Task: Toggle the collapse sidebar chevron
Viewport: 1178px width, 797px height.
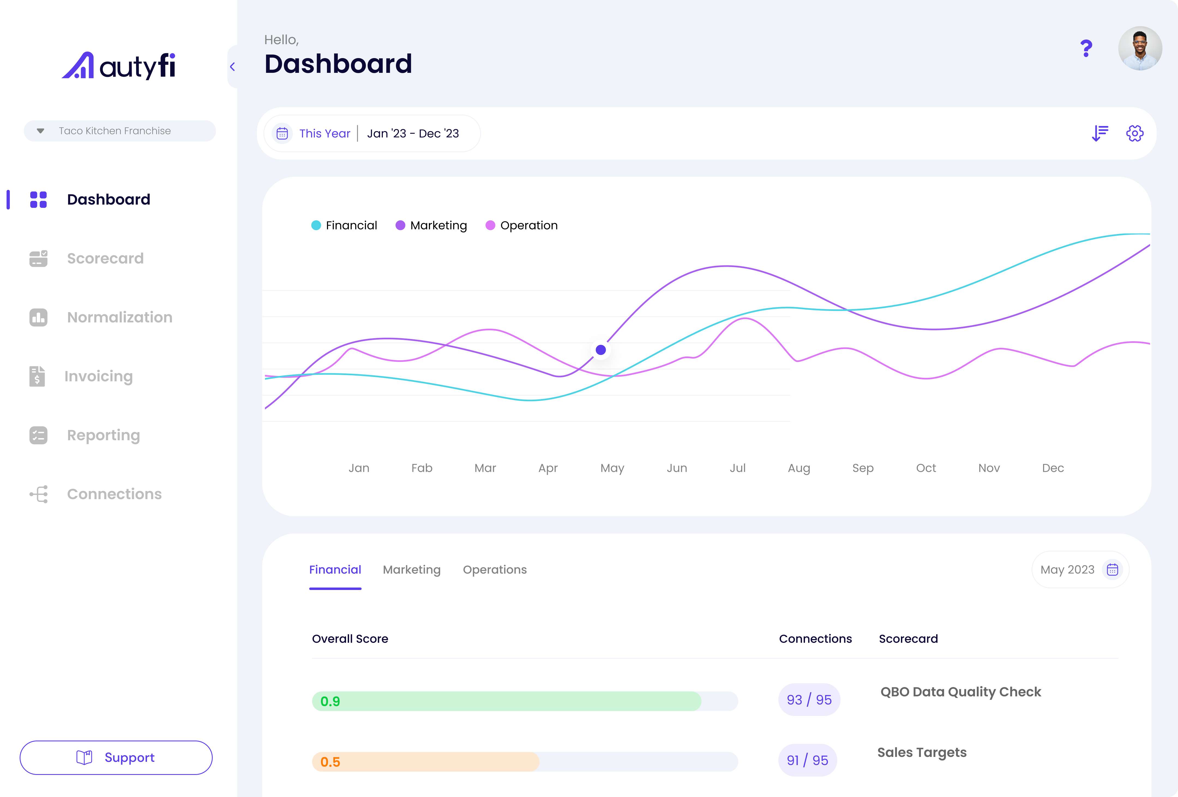Action: click(232, 67)
